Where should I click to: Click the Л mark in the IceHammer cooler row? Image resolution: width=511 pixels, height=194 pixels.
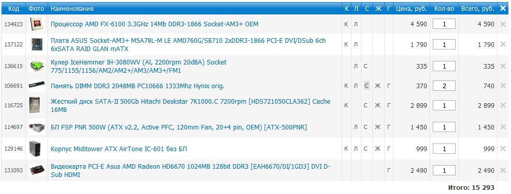tap(356, 66)
